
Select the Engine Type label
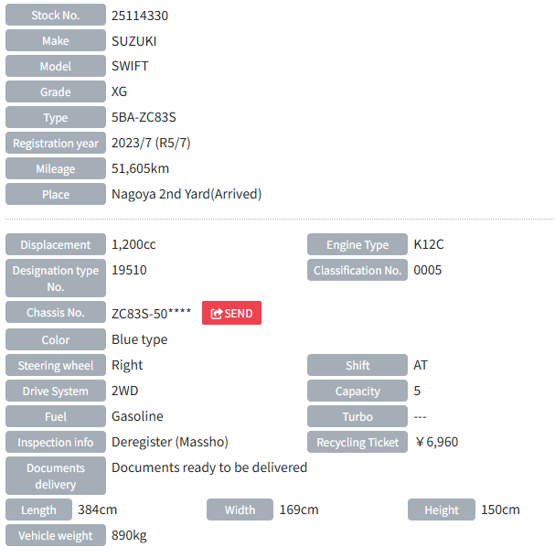(x=358, y=245)
